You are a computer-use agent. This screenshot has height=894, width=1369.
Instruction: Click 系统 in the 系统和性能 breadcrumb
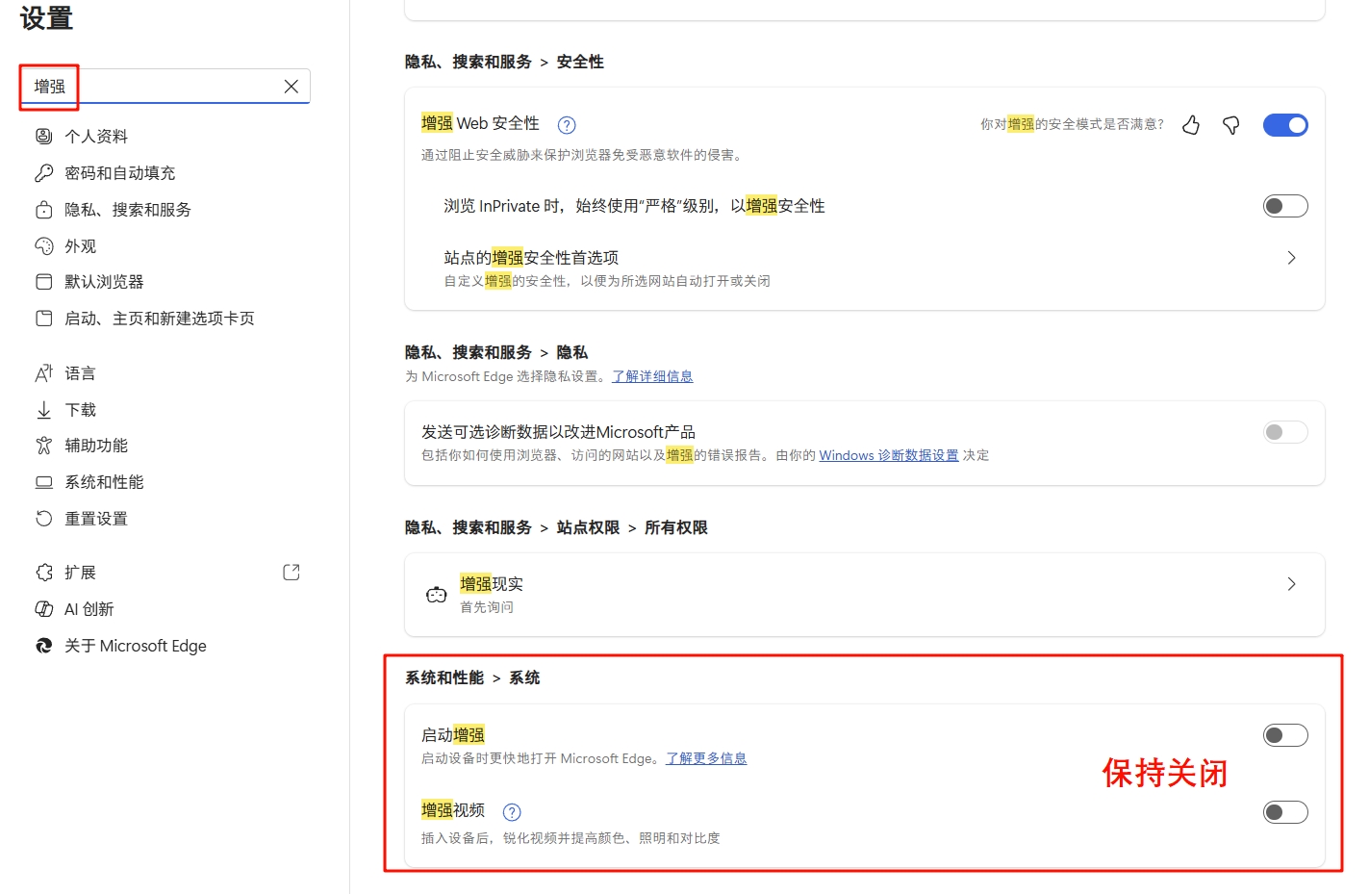[x=524, y=677]
